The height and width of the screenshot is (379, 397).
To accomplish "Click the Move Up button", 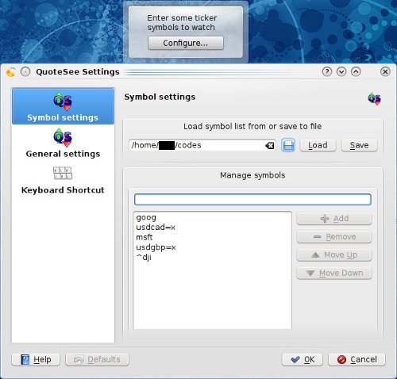I will coord(334,255).
